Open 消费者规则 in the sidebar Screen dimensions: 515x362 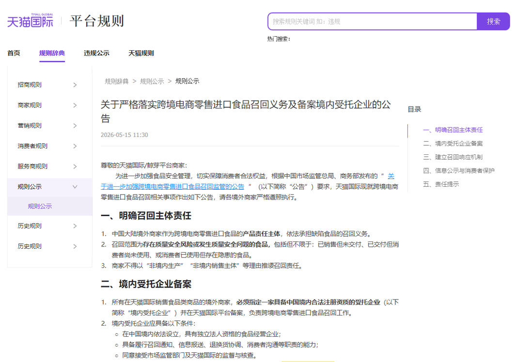point(32,146)
